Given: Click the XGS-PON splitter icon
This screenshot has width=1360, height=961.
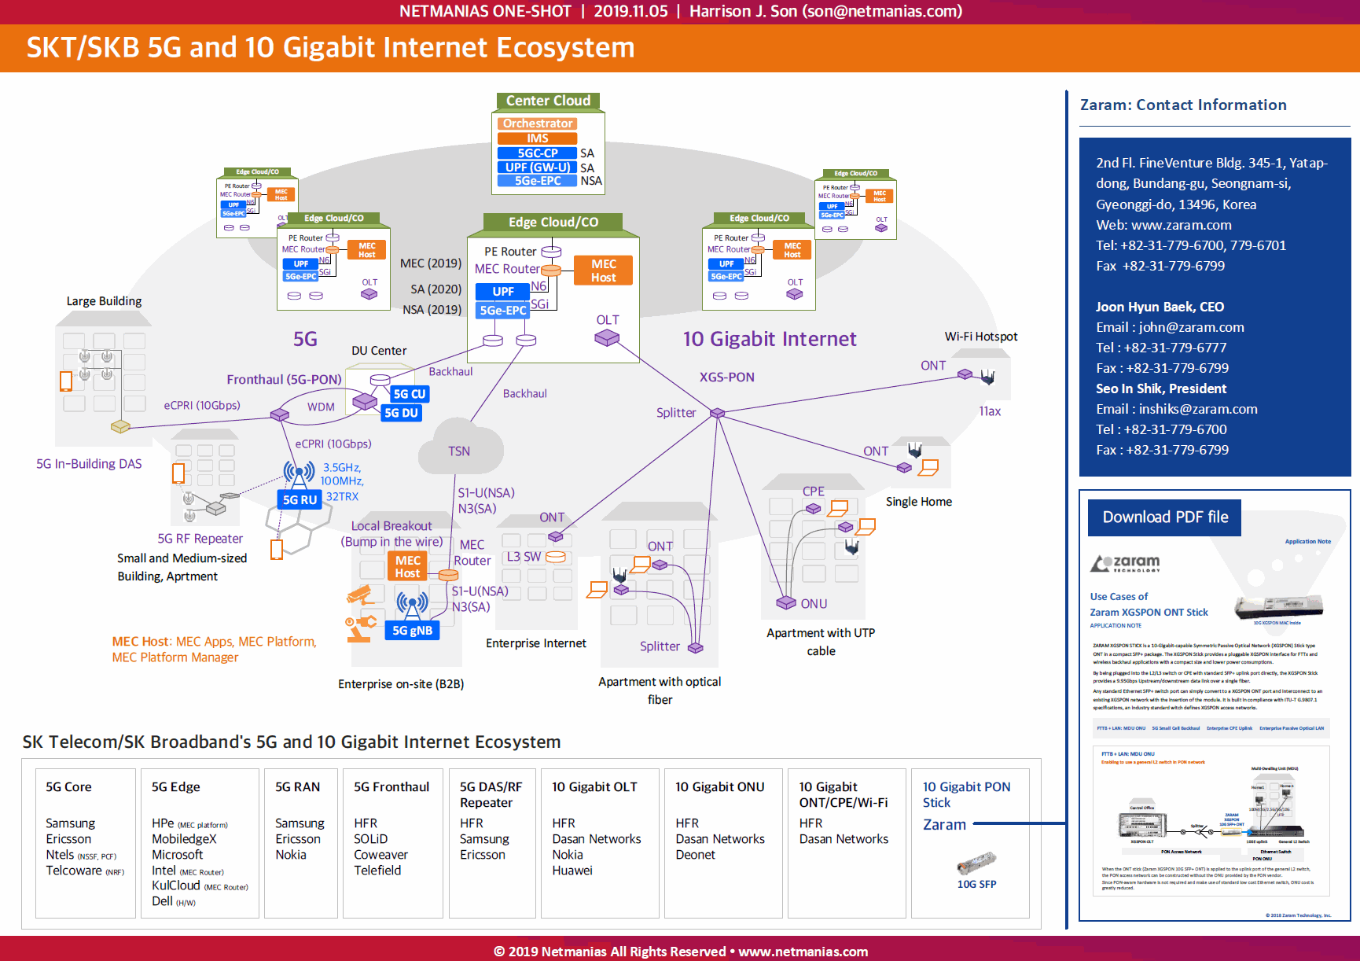Looking at the screenshot, I should pyautogui.click(x=717, y=413).
